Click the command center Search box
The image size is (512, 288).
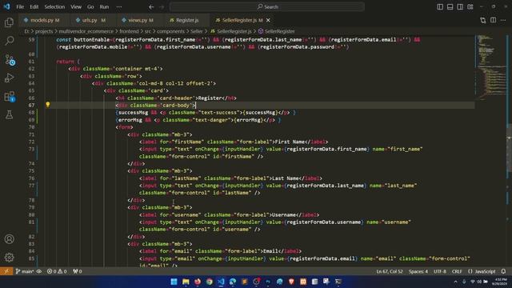pyautogui.click(x=266, y=7)
